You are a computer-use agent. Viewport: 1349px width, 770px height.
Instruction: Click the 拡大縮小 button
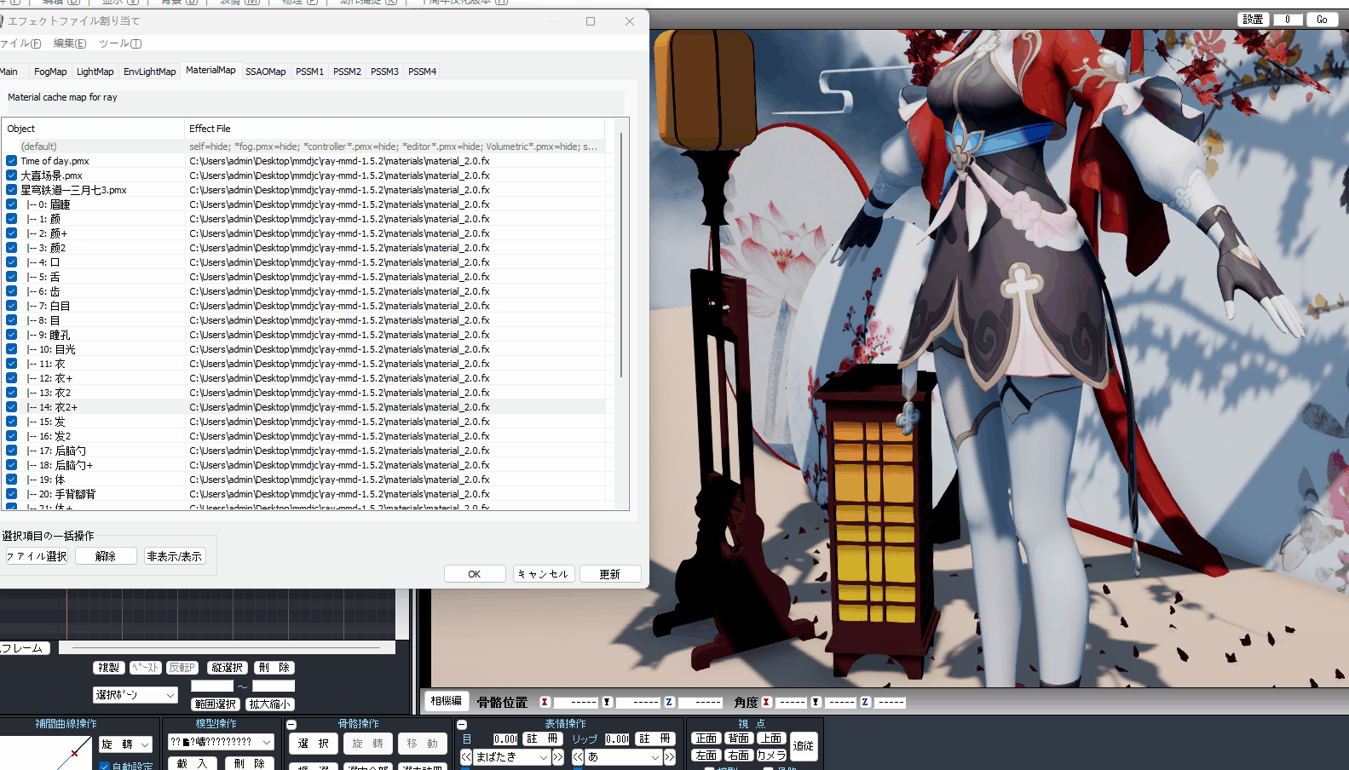[270, 704]
